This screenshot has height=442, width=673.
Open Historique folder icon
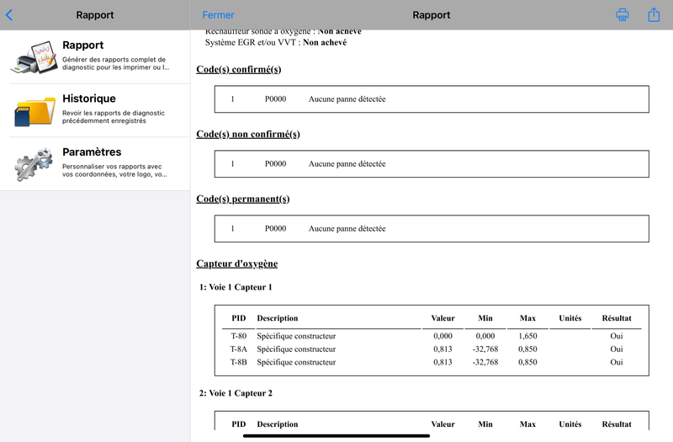pyautogui.click(x=34, y=111)
